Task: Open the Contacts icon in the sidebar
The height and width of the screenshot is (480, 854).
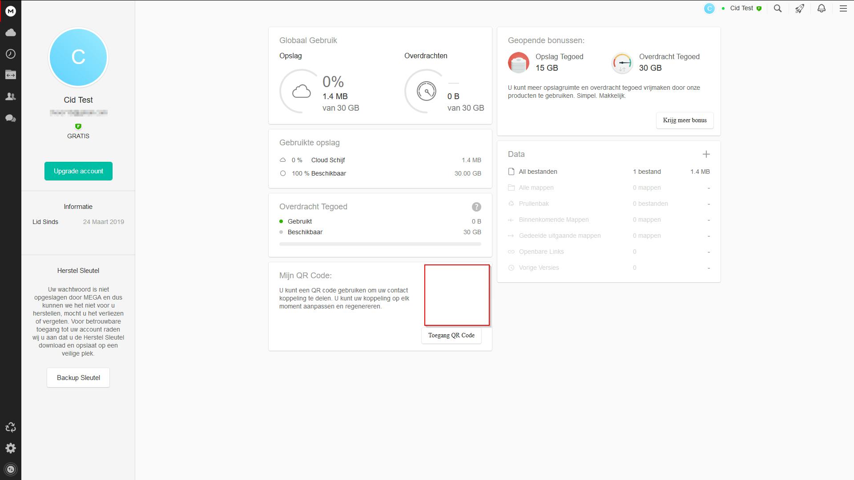Action: [11, 96]
